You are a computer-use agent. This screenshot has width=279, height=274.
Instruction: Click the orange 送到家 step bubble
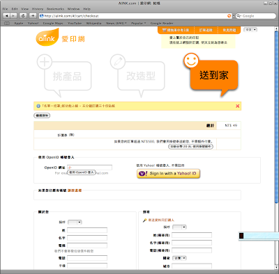click(214, 75)
